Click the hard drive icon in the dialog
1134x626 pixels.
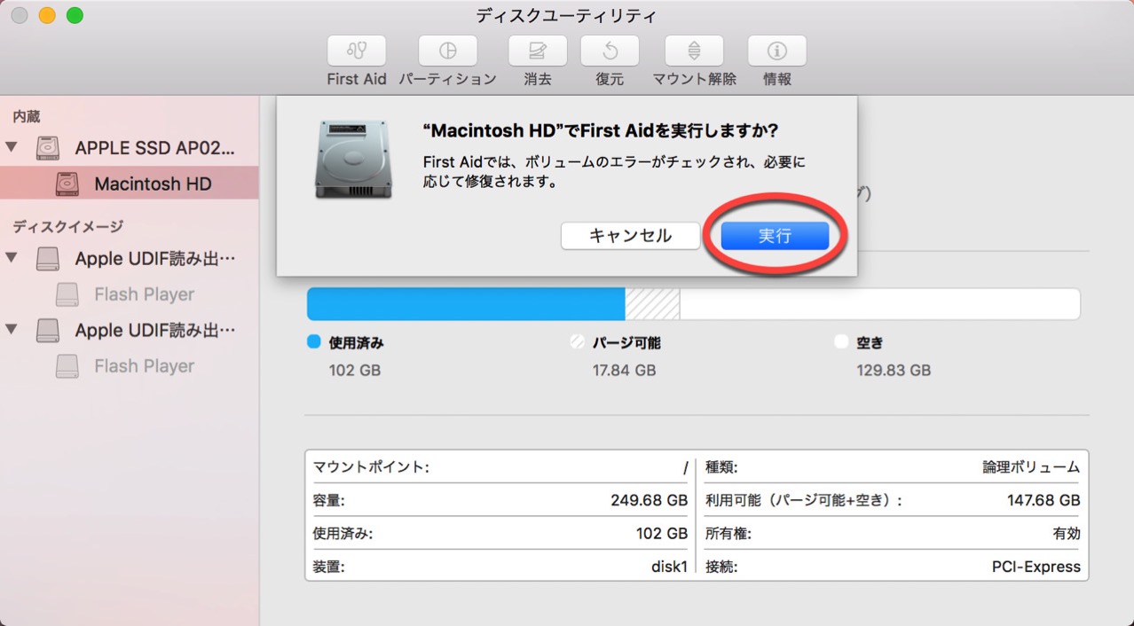353,159
